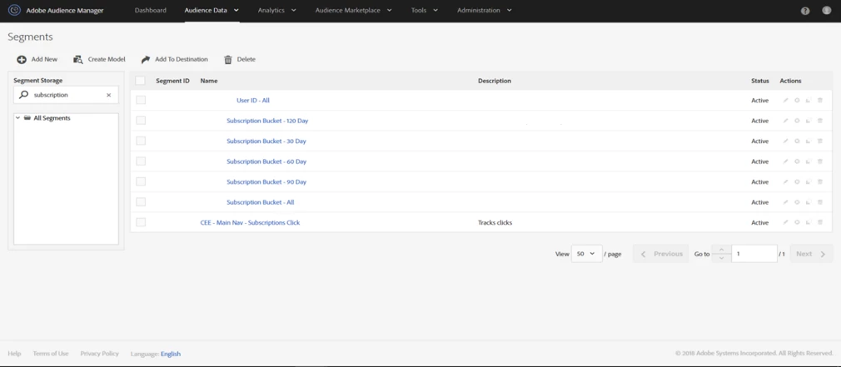Click the Add To Destination arrow icon
Viewport: 841px width, 367px height.
coord(146,59)
